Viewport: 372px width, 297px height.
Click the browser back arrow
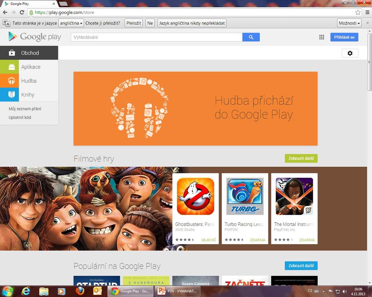5,12
